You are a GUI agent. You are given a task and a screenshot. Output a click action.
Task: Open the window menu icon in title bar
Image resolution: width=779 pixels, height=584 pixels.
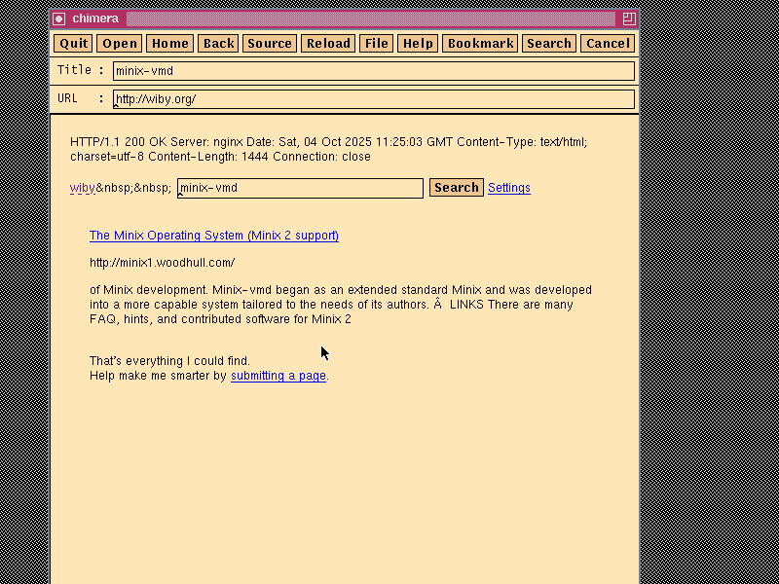coord(59,18)
